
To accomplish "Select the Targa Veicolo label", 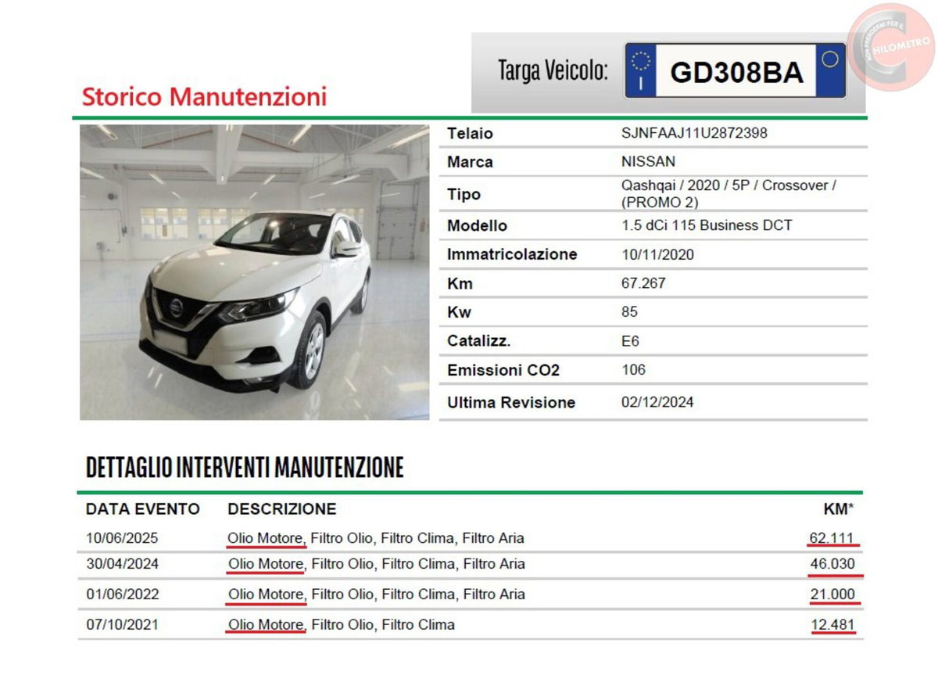I will [553, 71].
